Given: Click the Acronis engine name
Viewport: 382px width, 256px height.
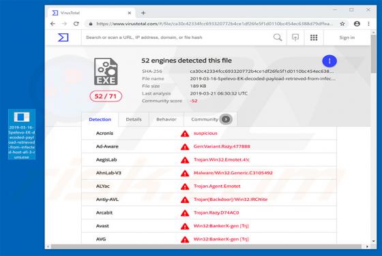Looking at the screenshot, I should click(x=104, y=133).
